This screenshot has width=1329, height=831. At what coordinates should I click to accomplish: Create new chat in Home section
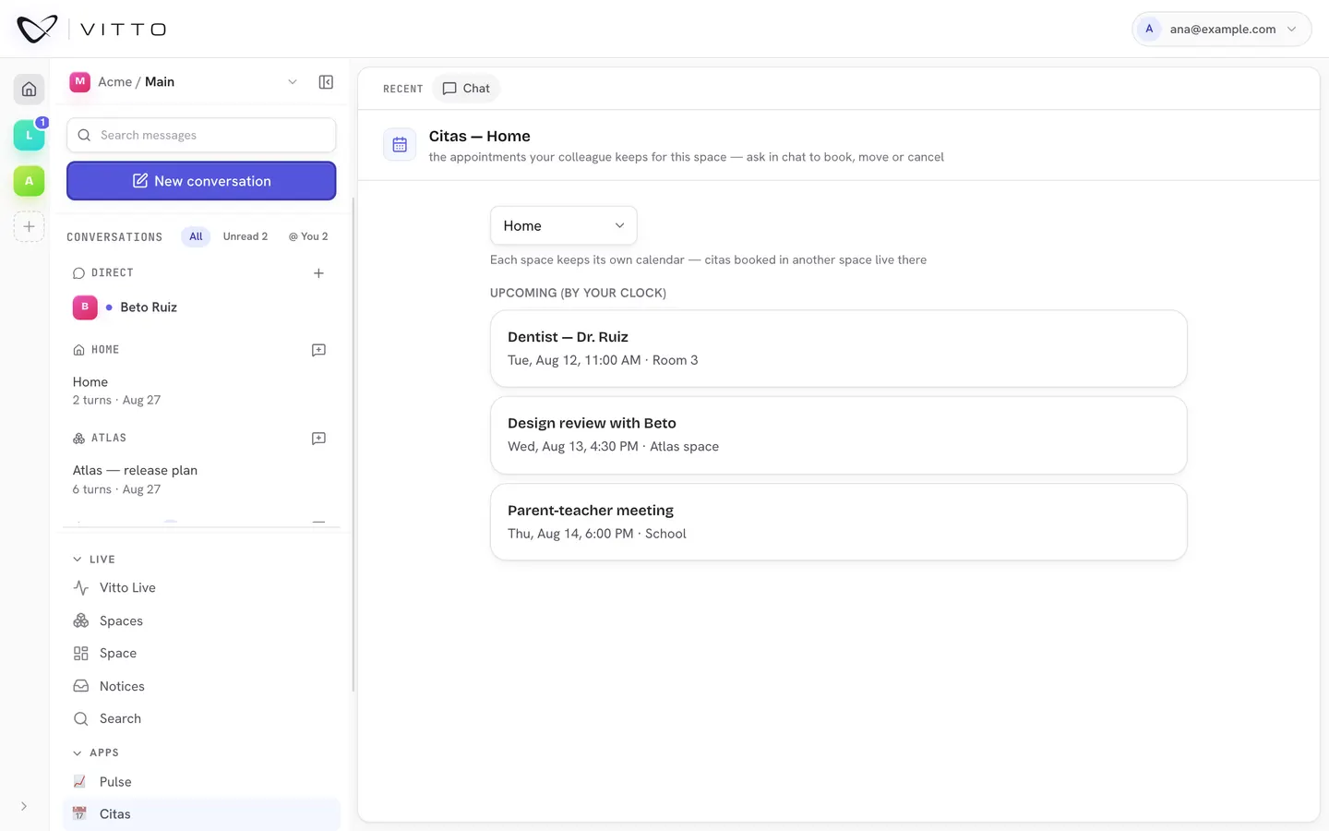[x=318, y=350]
